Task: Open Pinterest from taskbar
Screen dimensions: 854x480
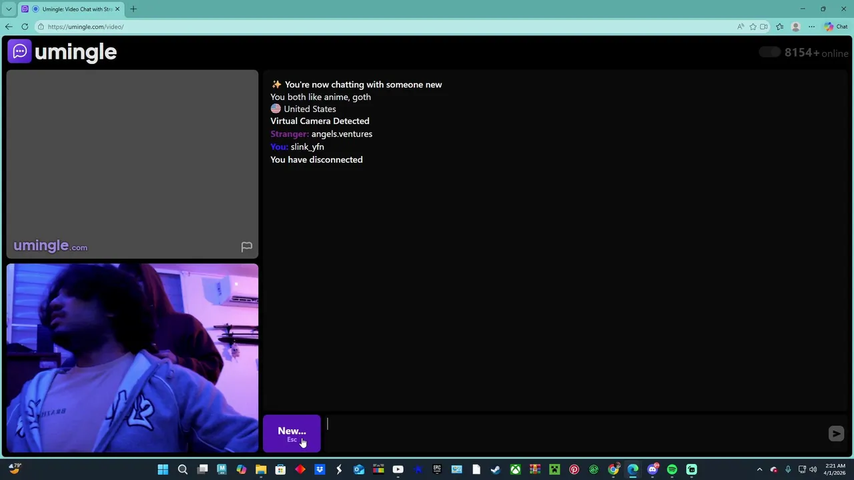Action: coord(574,469)
